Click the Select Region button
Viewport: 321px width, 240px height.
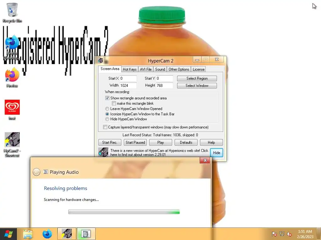[x=197, y=78]
